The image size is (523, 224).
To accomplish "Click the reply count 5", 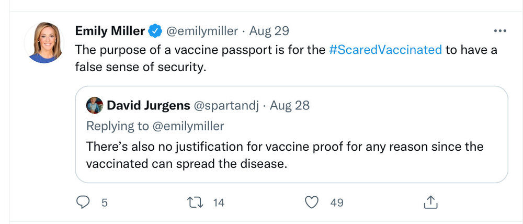I will (x=105, y=203).
